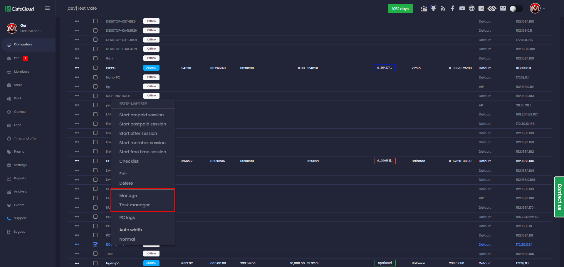
Task: Click the green 1052 days button
Action: click(400, 9)
